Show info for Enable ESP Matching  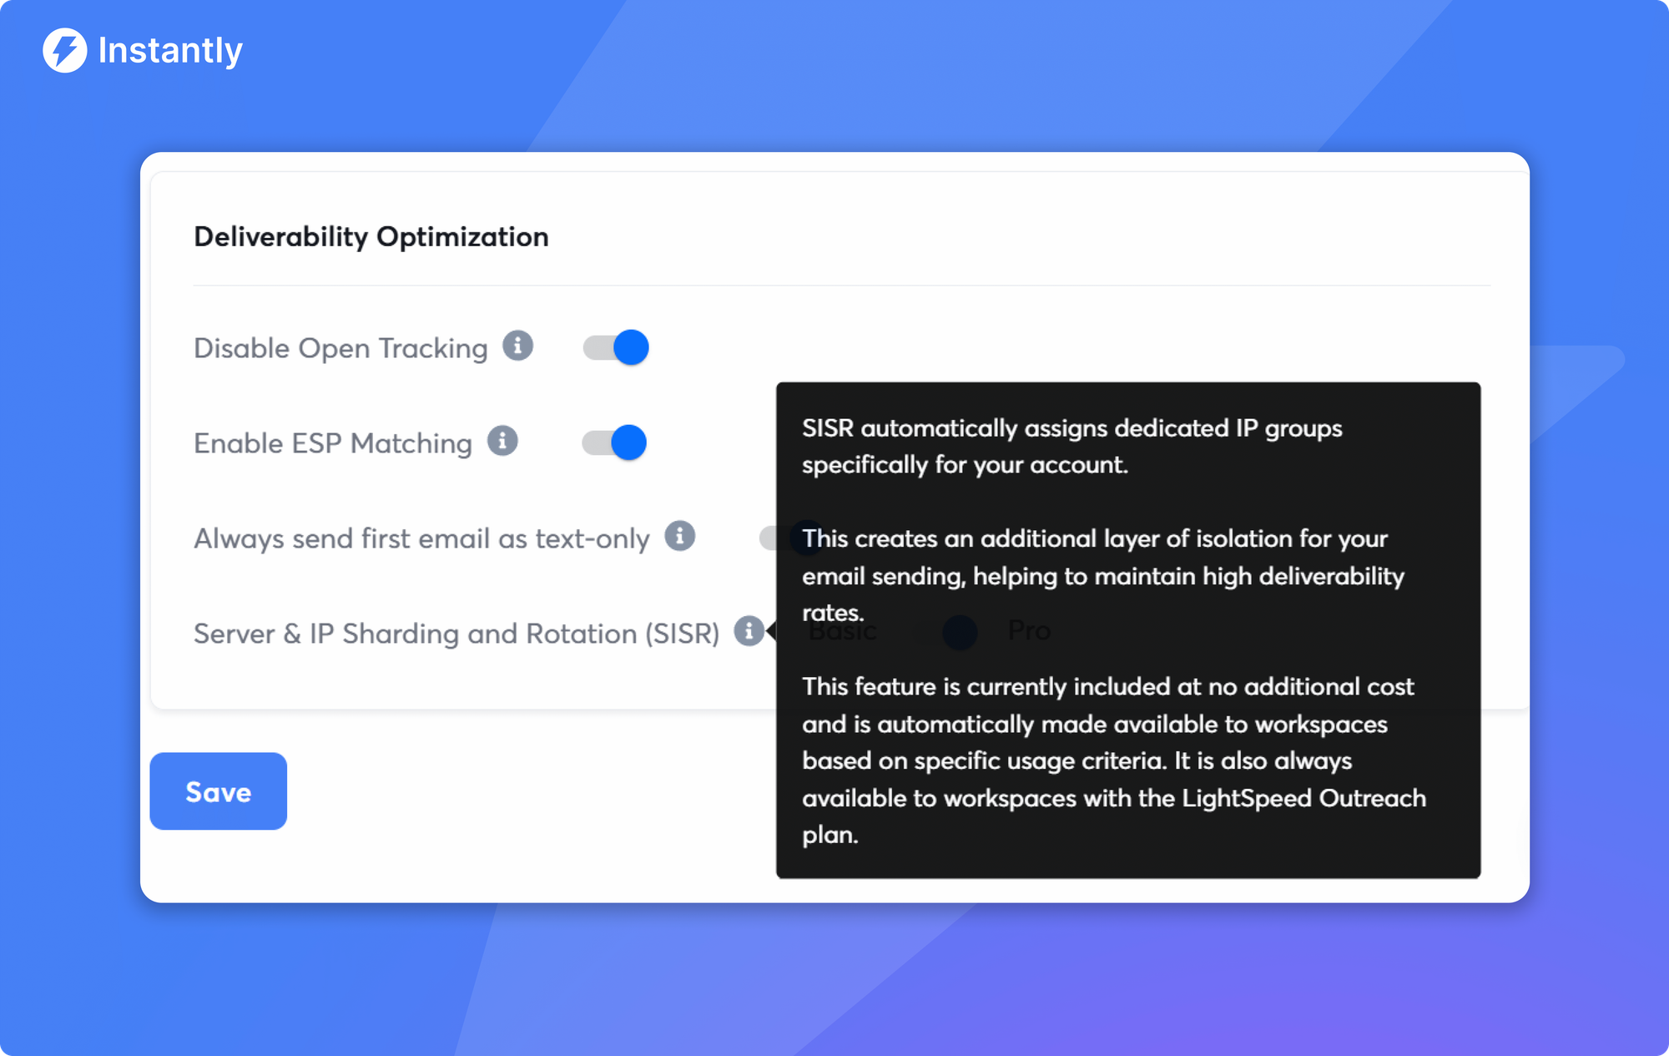point(502,441)
